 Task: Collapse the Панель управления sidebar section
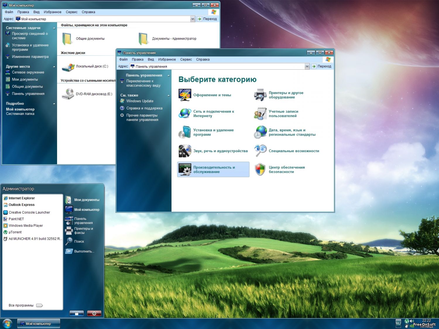pyautogui.click(x=169, y=75)
